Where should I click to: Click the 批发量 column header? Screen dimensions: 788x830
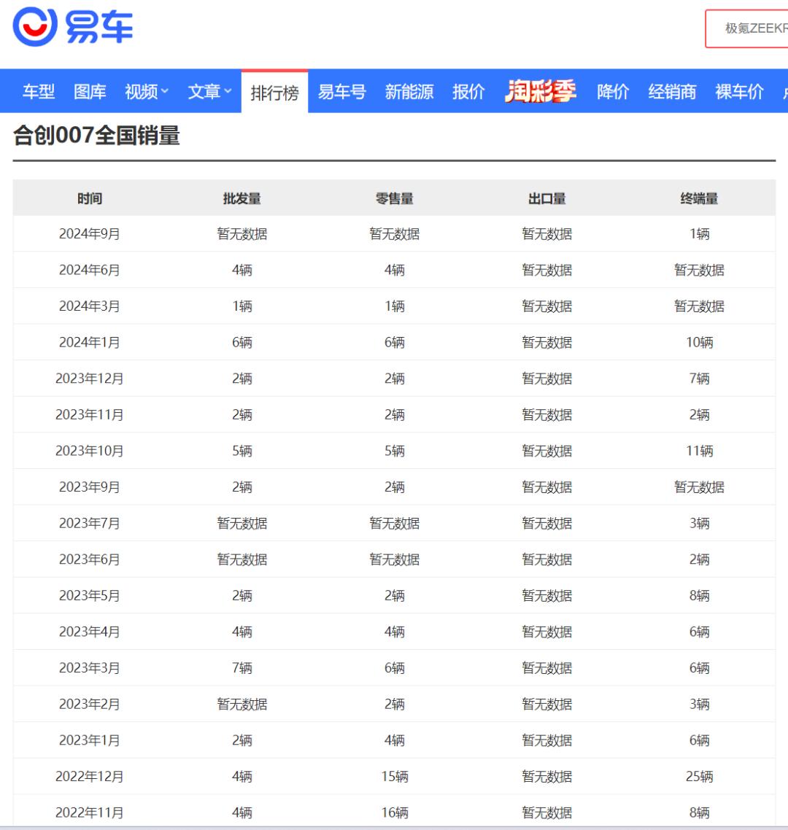(242, 198)
